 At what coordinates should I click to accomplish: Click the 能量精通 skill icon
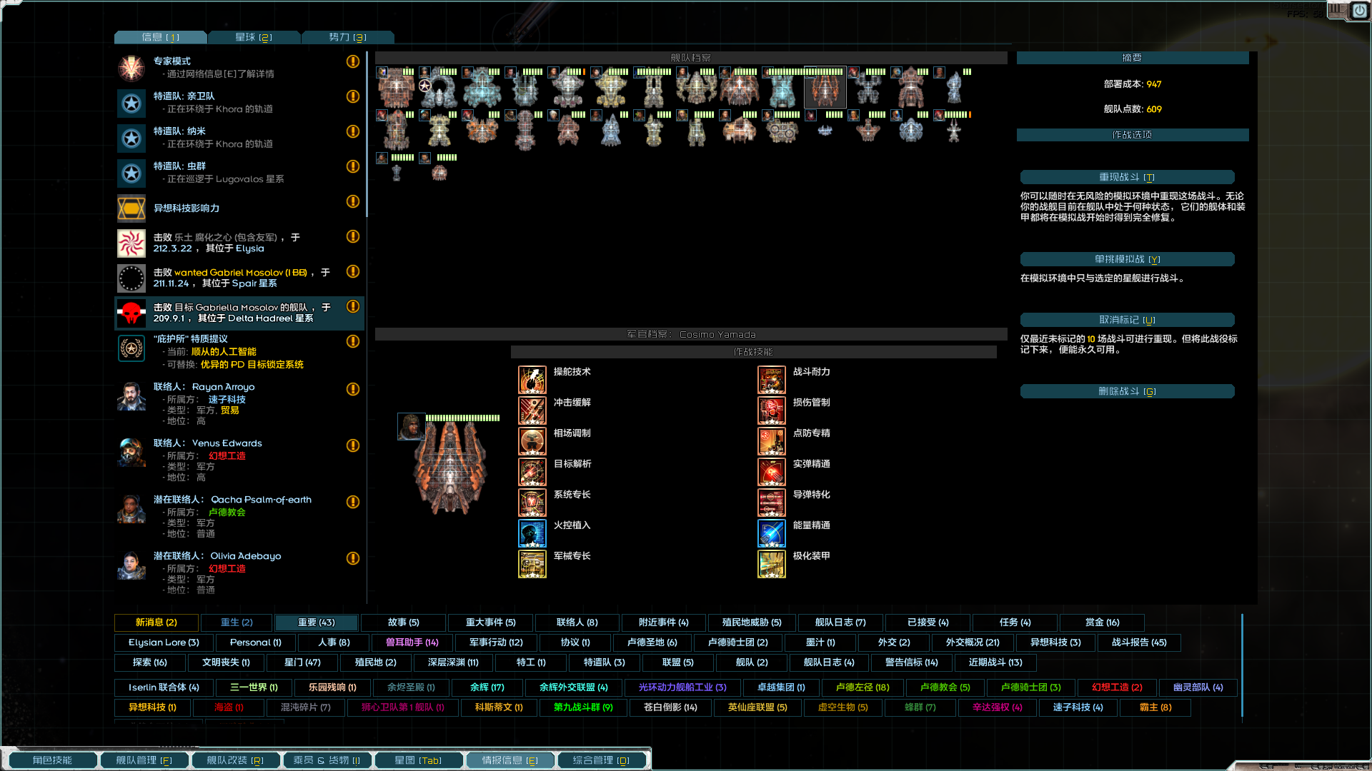tap(772, 533)
